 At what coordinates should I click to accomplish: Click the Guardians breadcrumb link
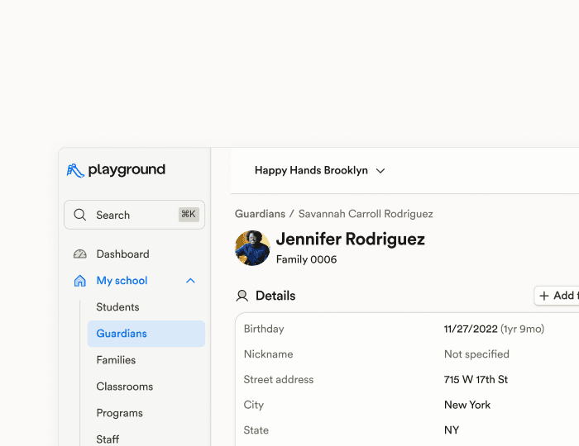(x=260, y=214)
